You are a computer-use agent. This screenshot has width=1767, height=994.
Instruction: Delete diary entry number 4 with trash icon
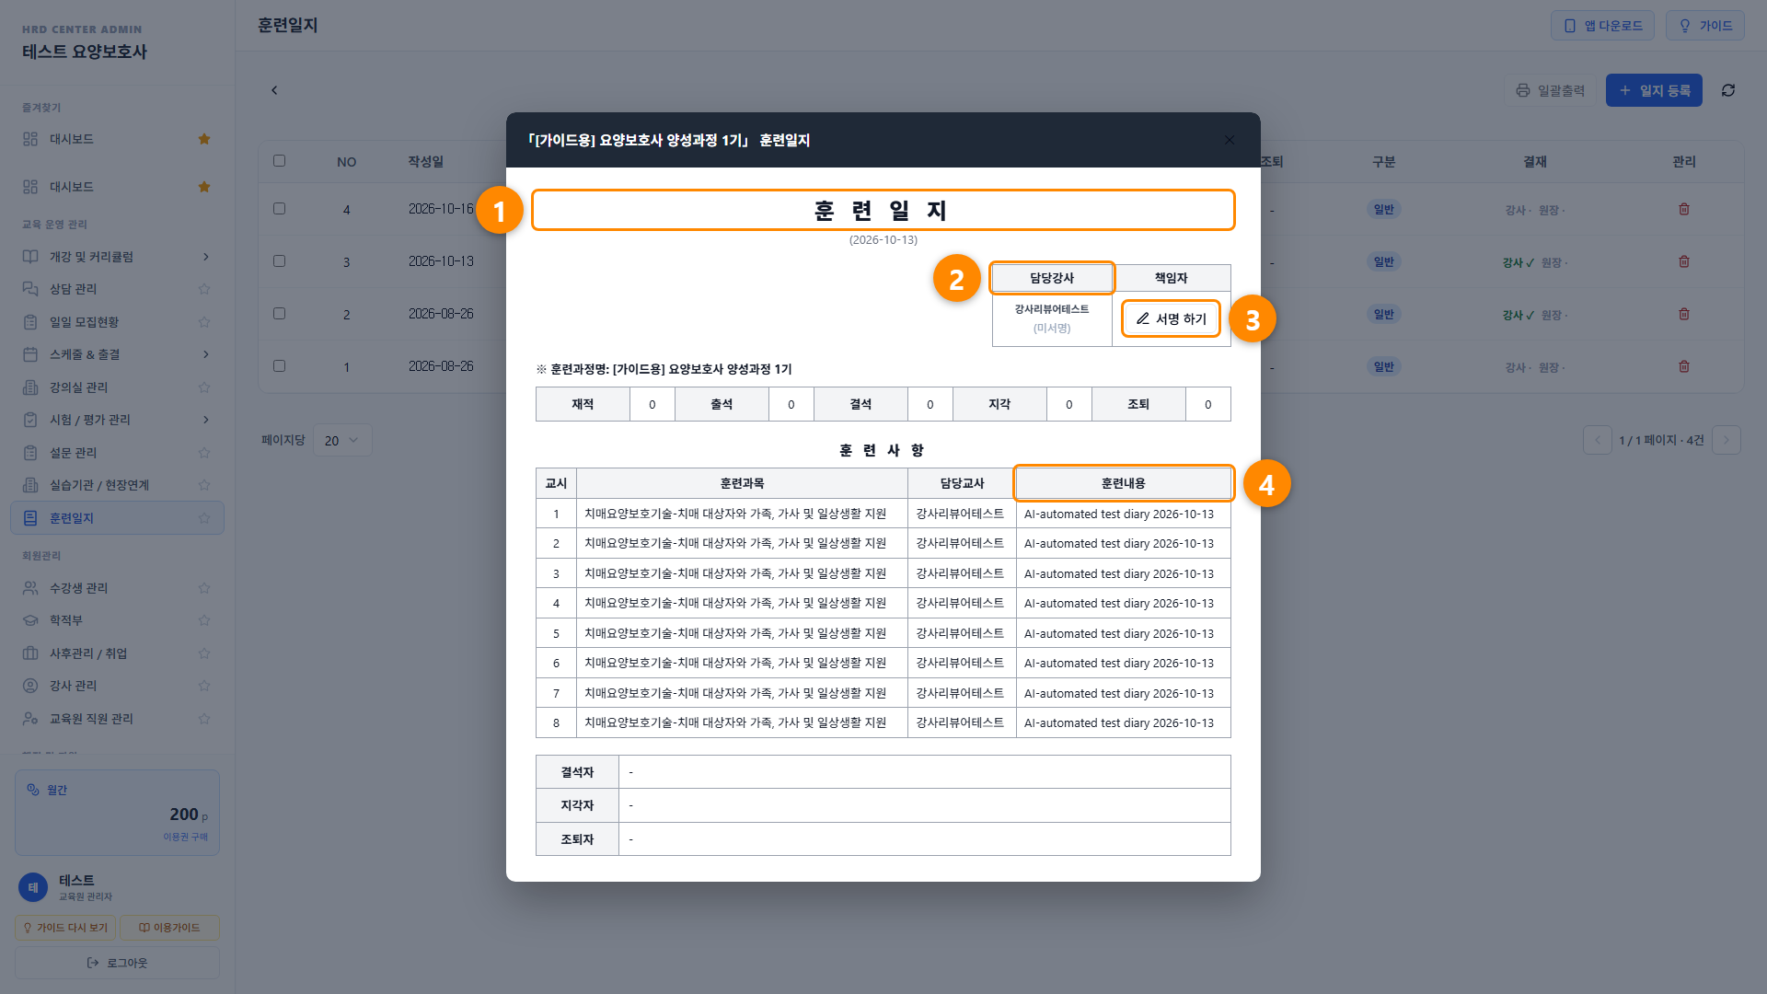pos(1683,209)
